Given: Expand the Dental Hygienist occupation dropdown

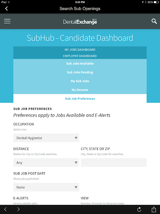Looking at the screenshot, I should point(46,138).
